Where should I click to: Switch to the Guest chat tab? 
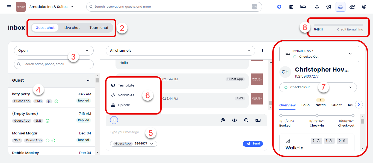tap(45, 27)
